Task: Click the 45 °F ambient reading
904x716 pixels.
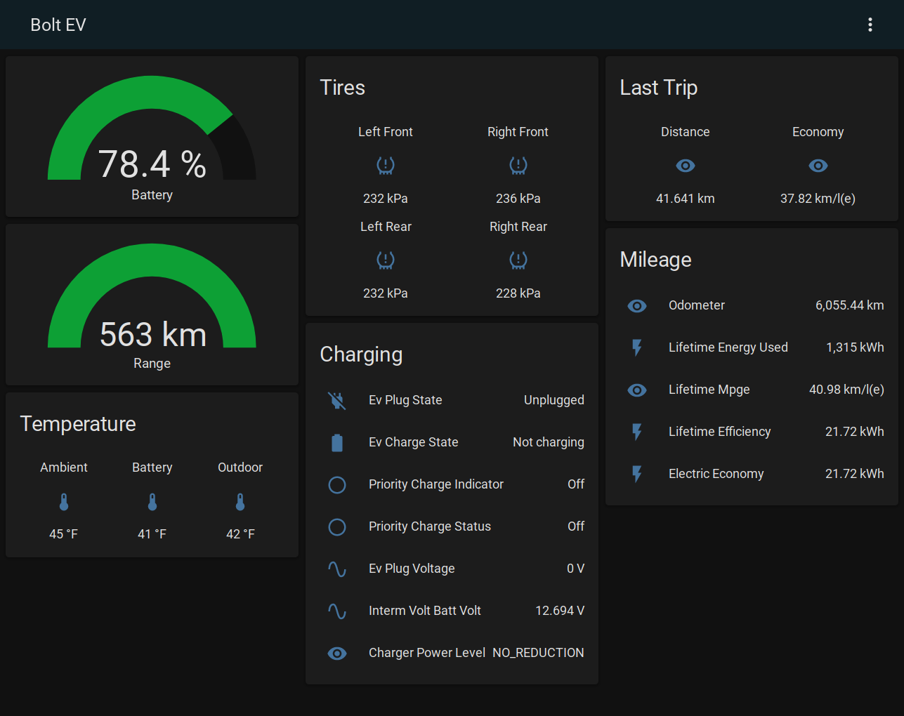Action: click(64, 534)
